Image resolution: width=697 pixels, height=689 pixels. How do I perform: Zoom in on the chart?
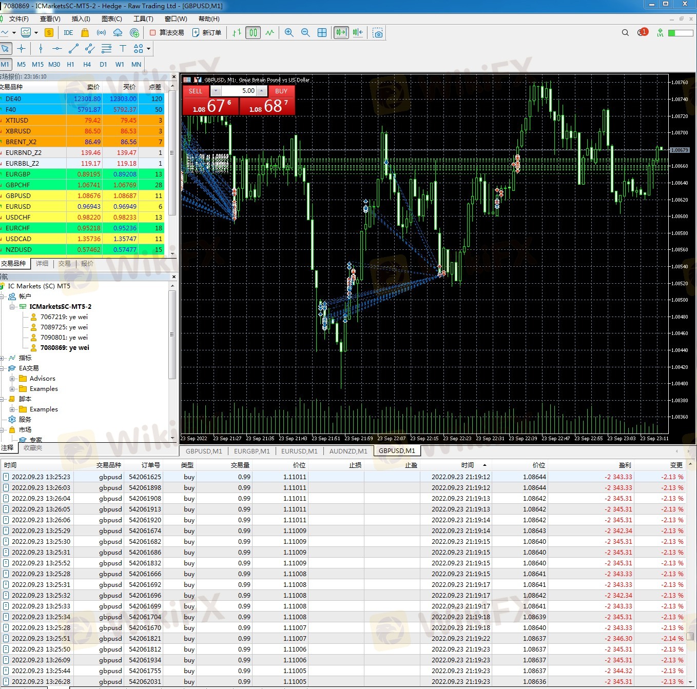point(289,32)
